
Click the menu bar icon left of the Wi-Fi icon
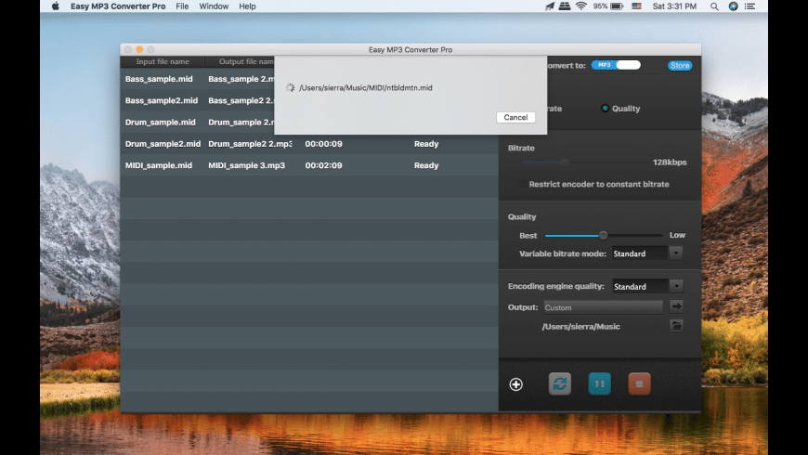click(565, 6)
